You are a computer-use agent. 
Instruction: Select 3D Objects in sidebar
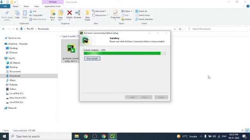[15, 63]
